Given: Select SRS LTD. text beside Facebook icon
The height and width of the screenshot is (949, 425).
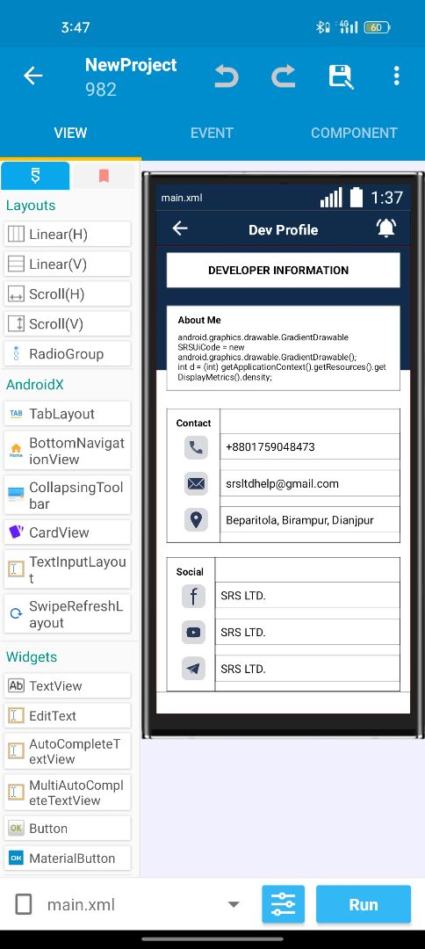Looking at the screenshot, I should (243, 596).
